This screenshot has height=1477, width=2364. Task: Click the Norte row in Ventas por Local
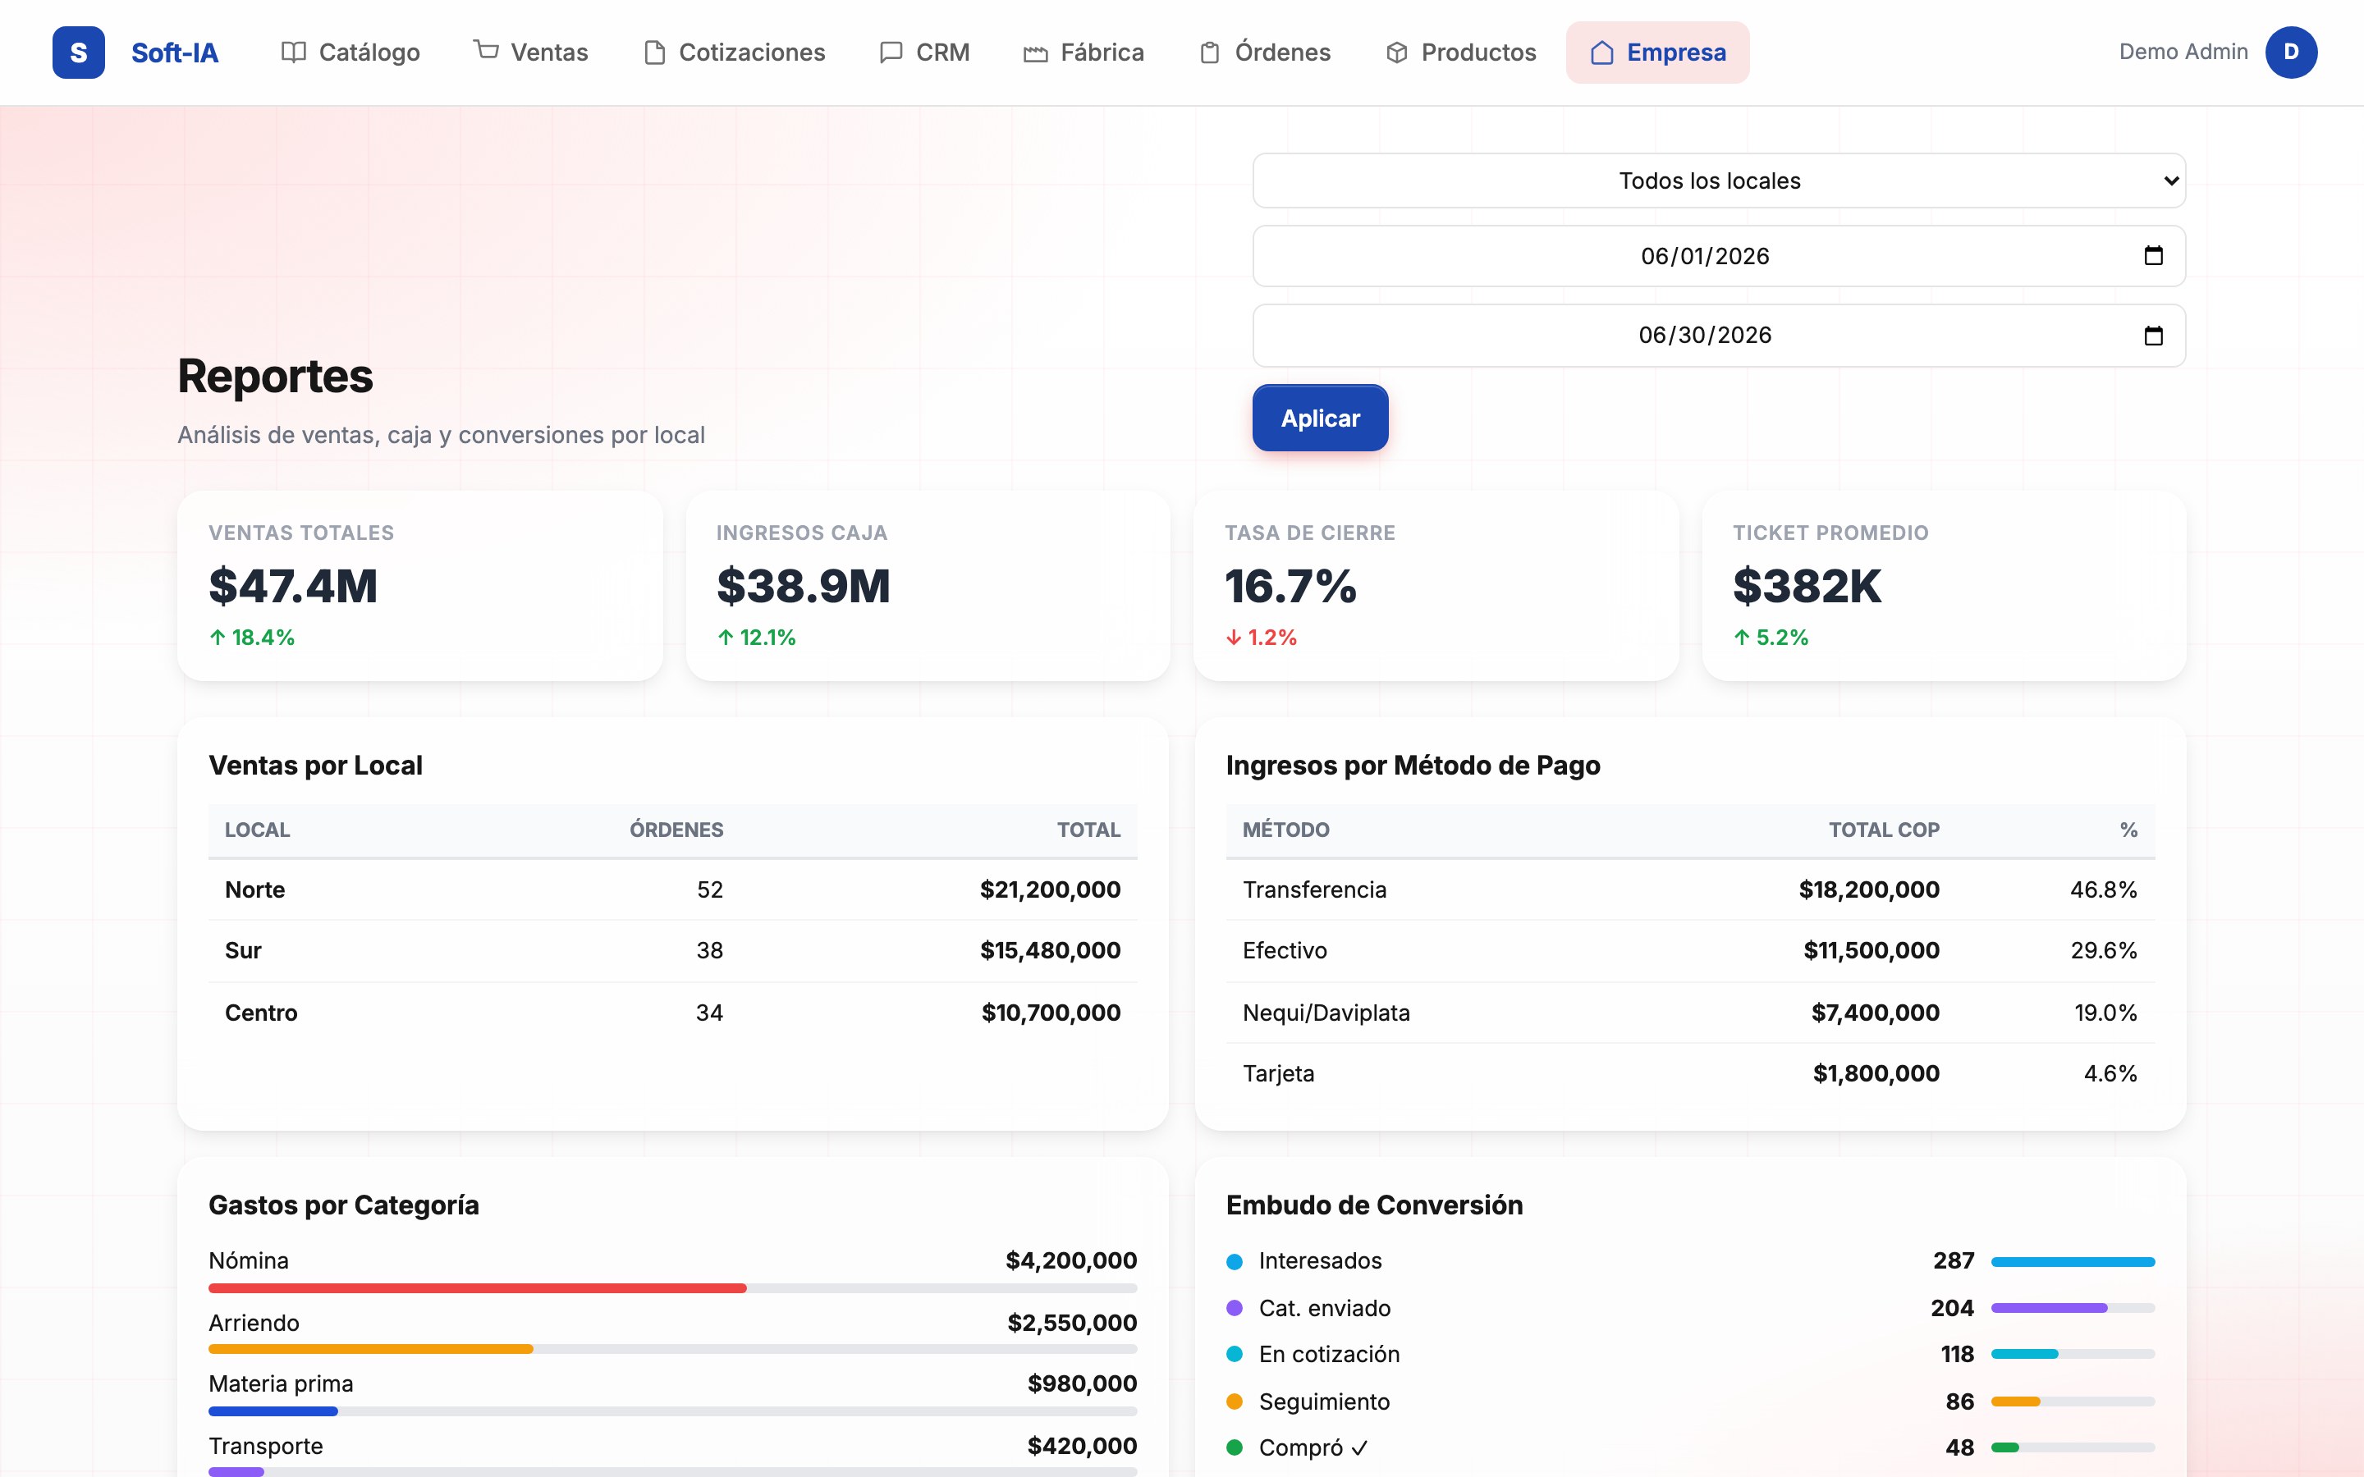(x=673, y=890)
